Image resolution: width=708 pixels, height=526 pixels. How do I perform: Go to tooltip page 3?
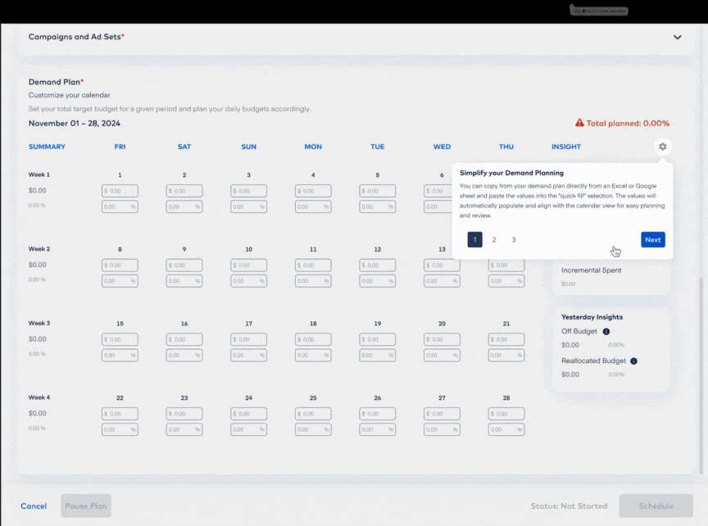(x=514, y=240)
